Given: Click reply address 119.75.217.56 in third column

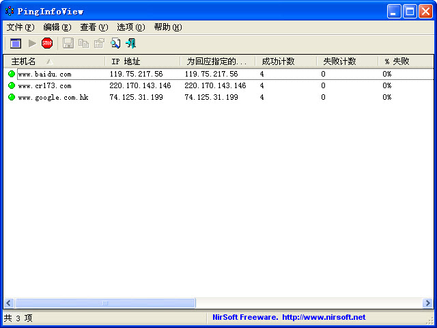Looking at the screenshot, I should click(211, 74).
